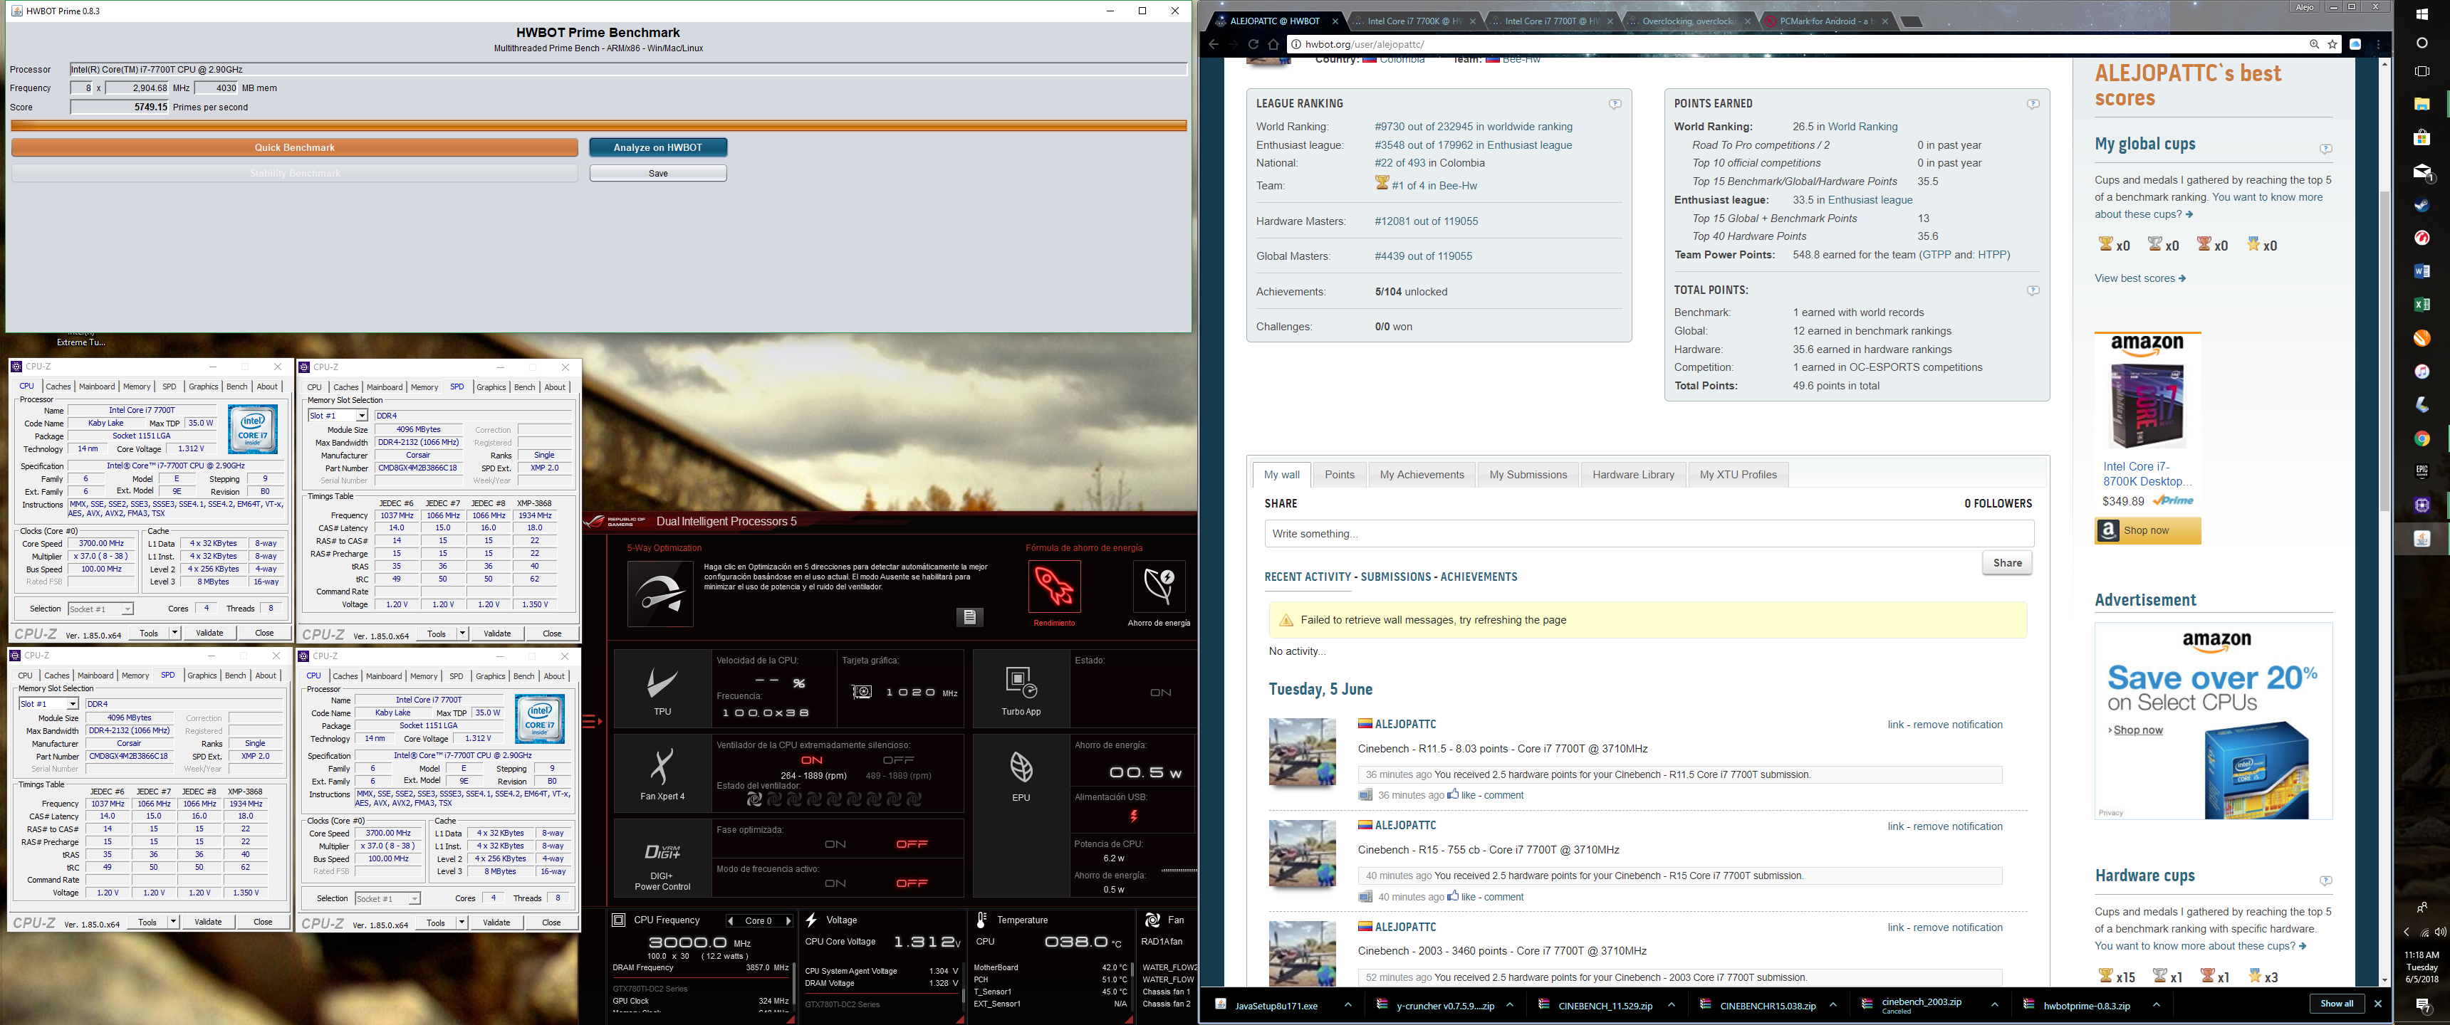
Task: Click the Write something wall input field
Action: tap(1648, 533)
